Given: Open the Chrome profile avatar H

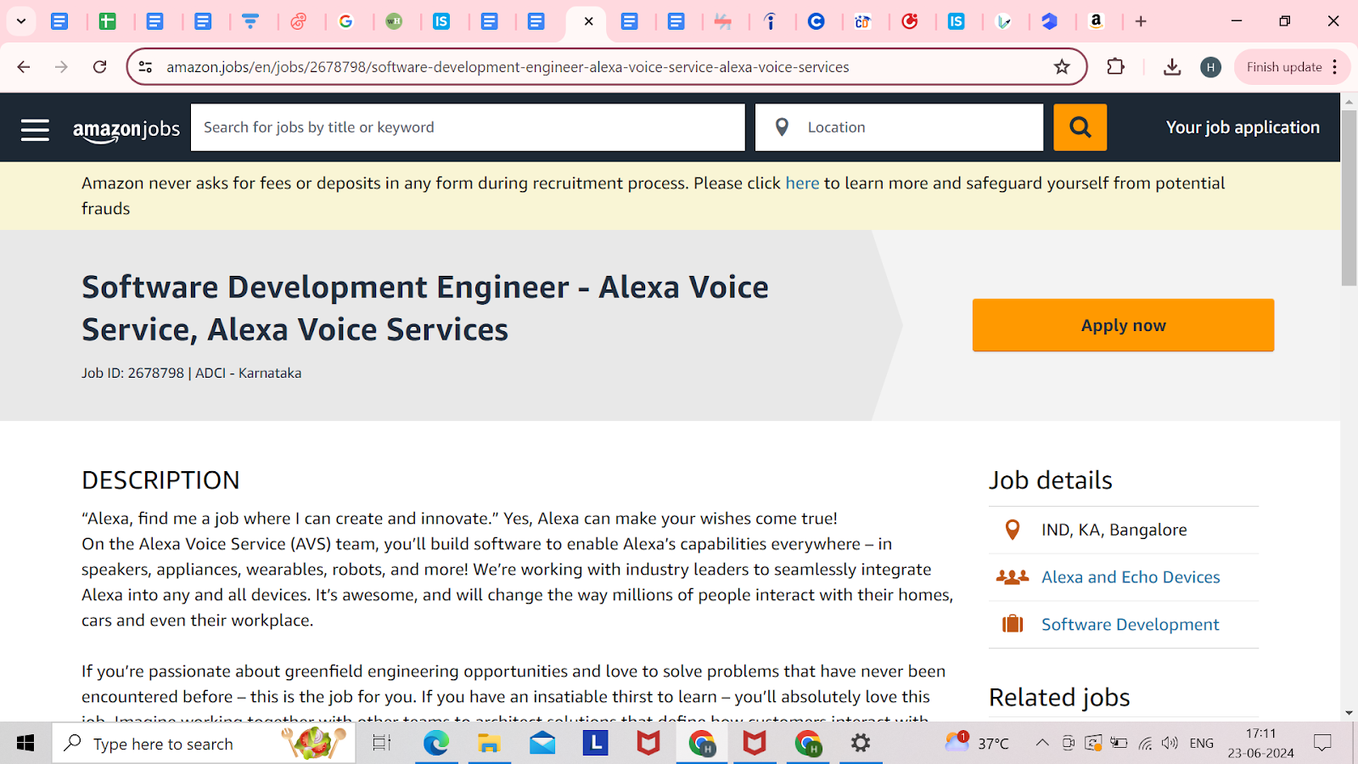Looking at the screenshot, I should coord(1211,67).
